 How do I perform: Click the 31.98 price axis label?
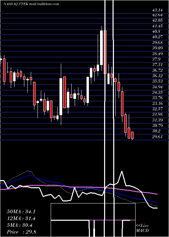pos(158,114)
